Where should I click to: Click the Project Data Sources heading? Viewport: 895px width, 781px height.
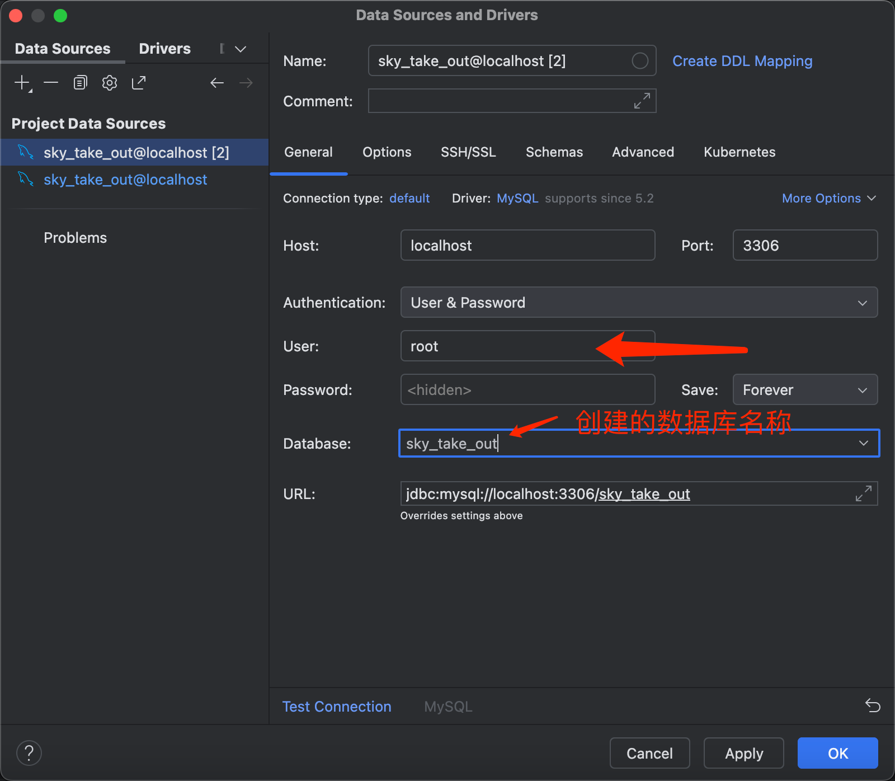(88, 124)
